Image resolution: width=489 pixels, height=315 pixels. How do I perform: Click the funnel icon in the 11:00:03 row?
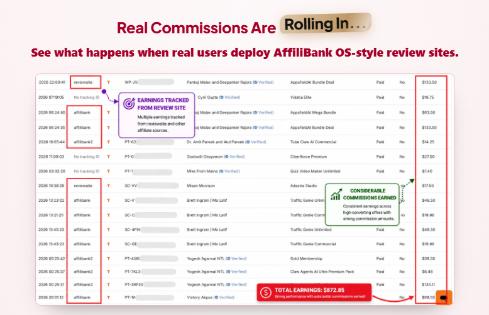click(x=109, y=157)
